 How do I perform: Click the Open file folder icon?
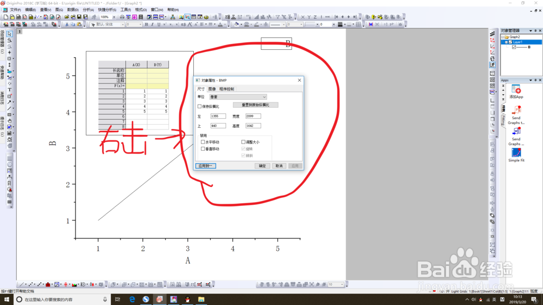[x=66, y=17]
